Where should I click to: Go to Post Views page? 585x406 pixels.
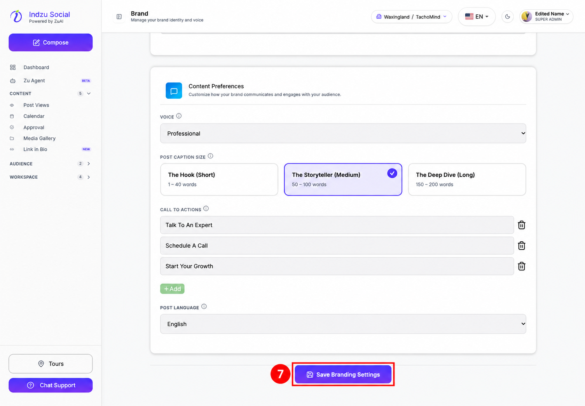tap(36, 105)
